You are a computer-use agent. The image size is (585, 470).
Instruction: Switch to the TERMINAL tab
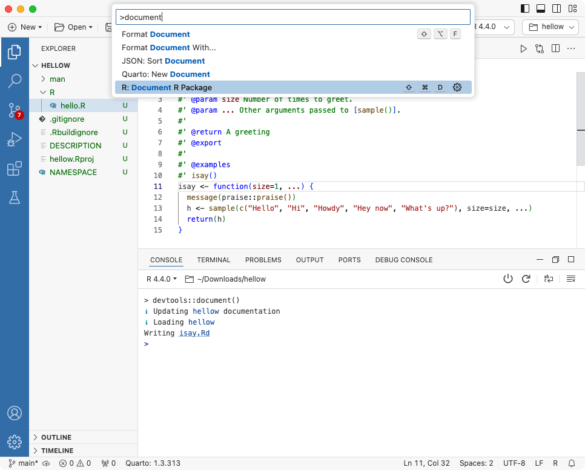click(x=213, y=260)
